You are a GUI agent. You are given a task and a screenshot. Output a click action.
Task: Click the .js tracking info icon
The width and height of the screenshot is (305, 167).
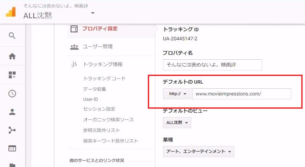pos(74,64)
